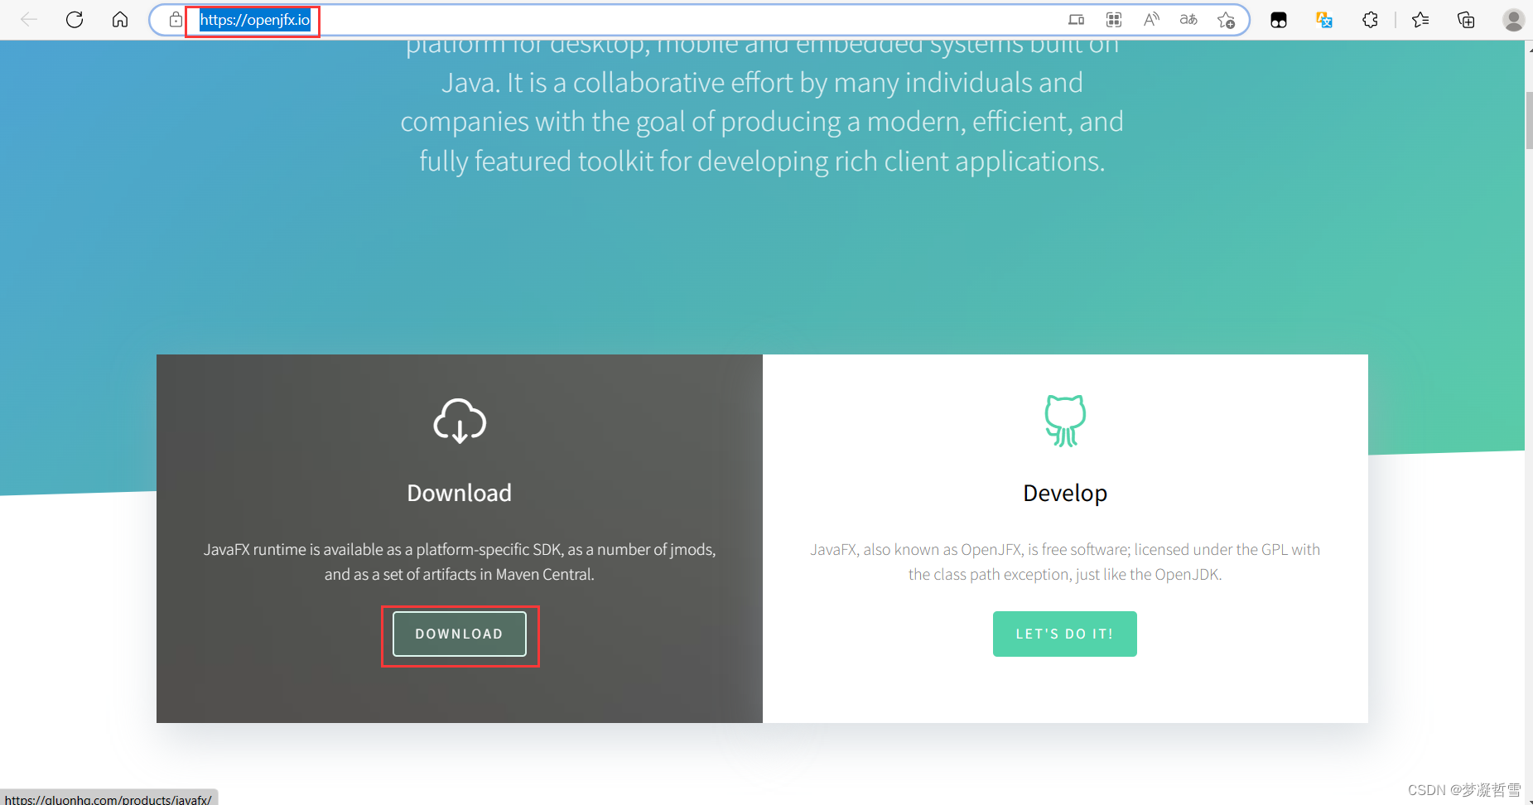Open the Collections icon
Viewport: 1533px width, 805px height.
[1466, 20]
